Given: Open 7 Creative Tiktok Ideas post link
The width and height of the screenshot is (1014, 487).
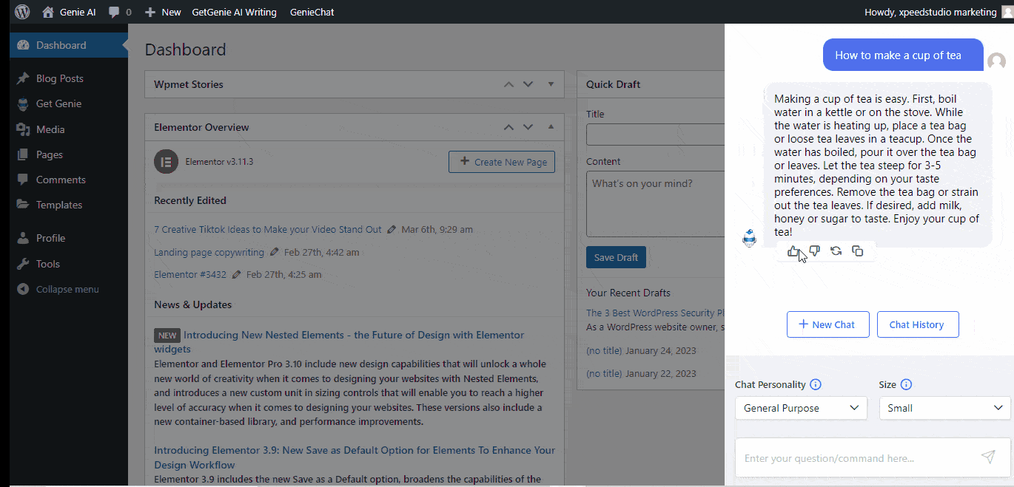Looking at the screenshot, I should click(x=268, y=230).
